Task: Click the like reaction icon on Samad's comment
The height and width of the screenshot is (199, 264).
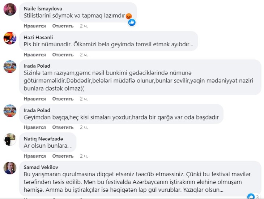Action: [251, 196]
